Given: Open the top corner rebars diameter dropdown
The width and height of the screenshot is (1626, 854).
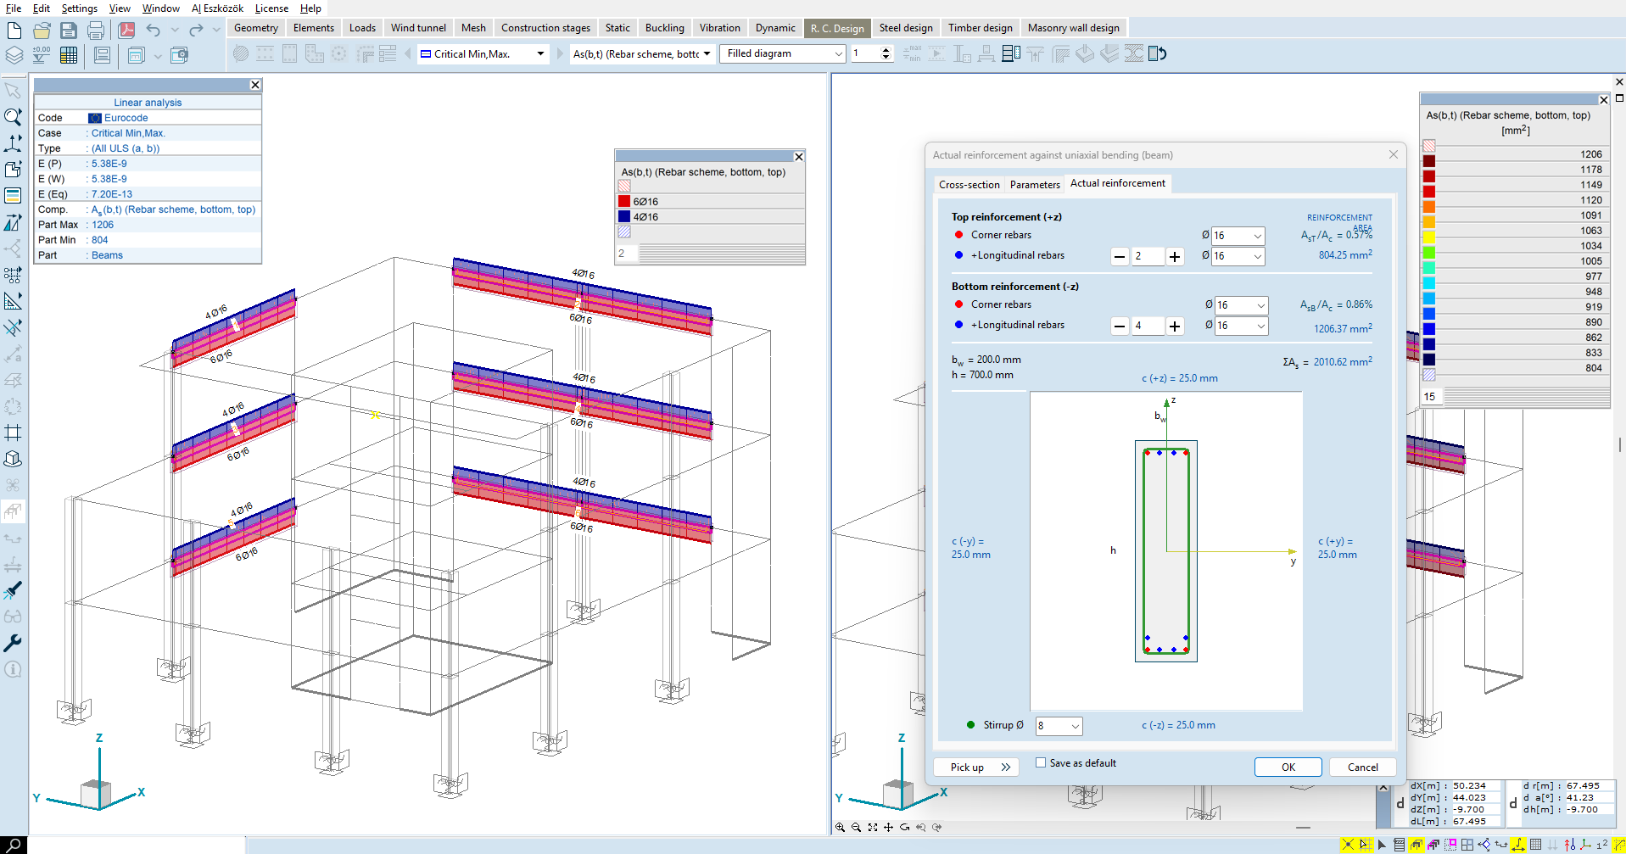Looking at the screenshot, I should point(1238,236).
